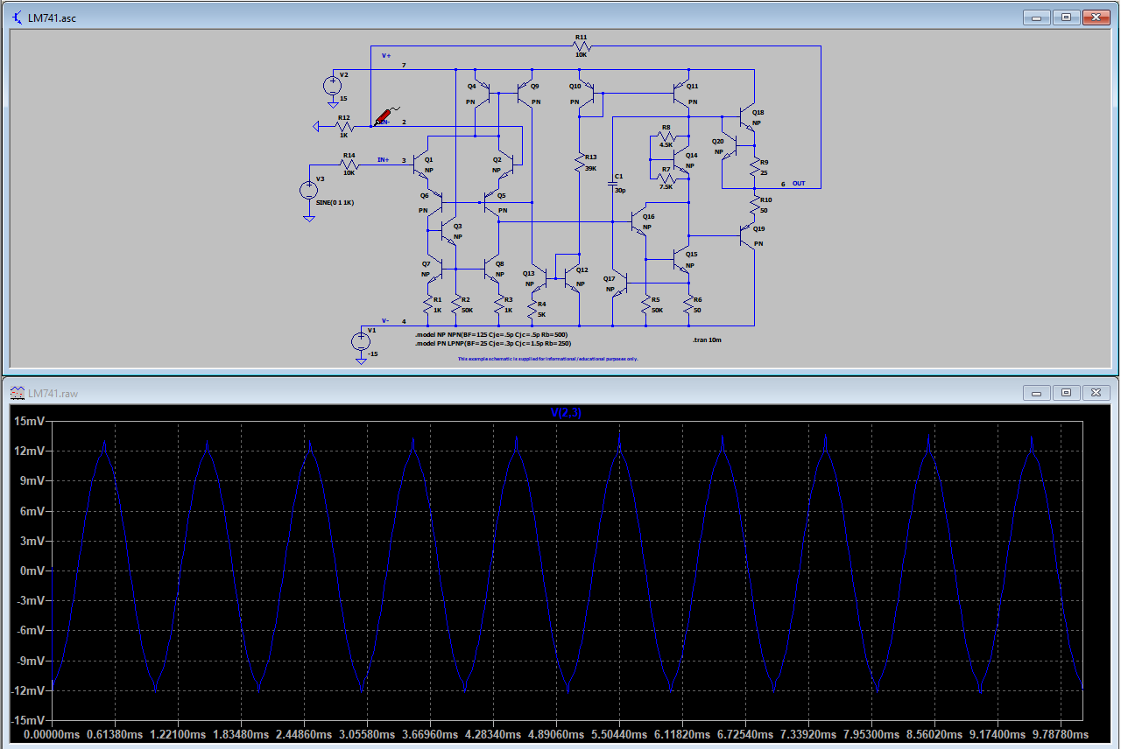Select transistor Q16 in the schematic
The height and width of the screenshot is (749, 1121).
tap(640, 221)
